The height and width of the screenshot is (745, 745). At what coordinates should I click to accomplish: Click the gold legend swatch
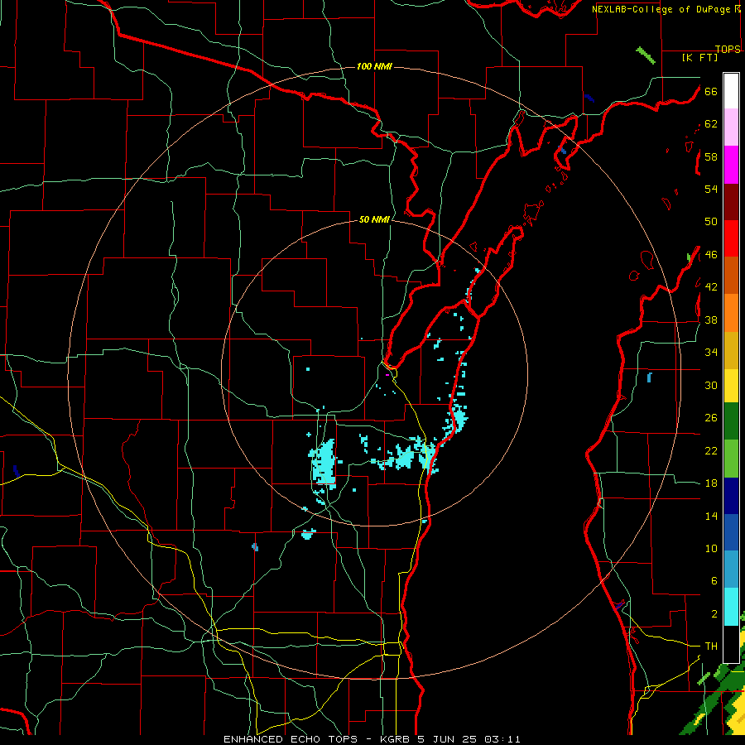[731, 350]
